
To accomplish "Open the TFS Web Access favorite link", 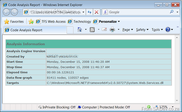I will point(51,21).
